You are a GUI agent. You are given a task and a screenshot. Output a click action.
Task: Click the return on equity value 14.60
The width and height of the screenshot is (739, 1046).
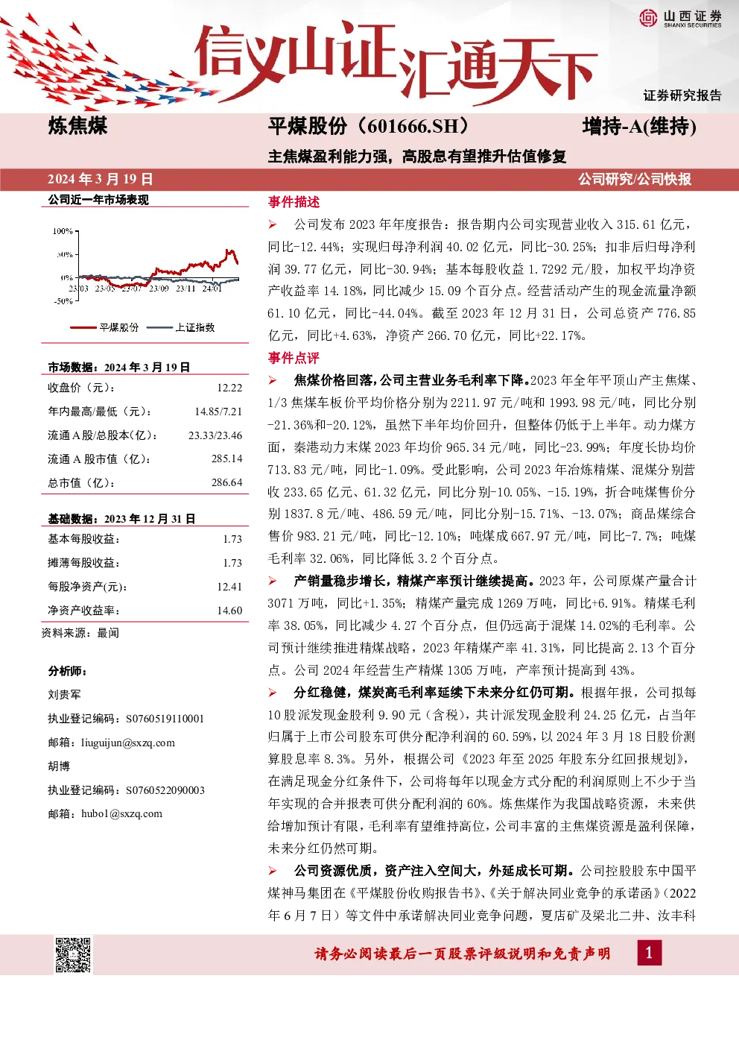(229, 611)
